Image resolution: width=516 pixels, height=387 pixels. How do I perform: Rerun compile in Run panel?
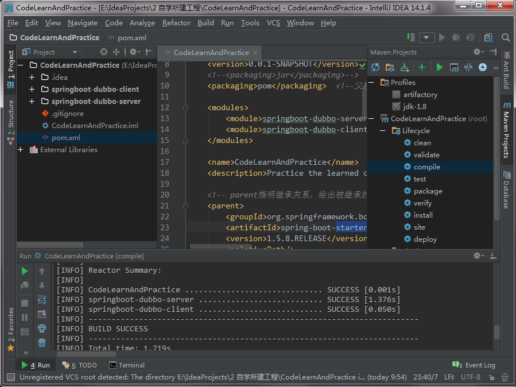[25, 271]
